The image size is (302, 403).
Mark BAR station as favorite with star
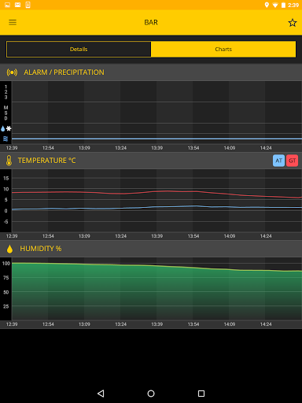pyautogui.click(x=293, y=23)
